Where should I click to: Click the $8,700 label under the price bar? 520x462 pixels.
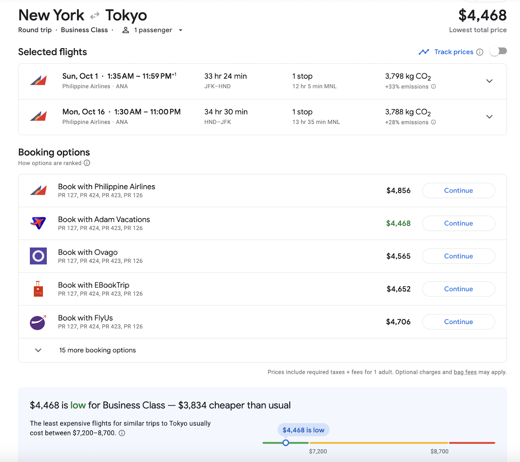[x=439, y=452]
